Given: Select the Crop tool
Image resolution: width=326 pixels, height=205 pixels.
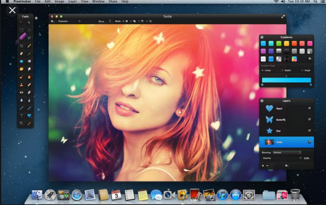Looking at the screenshot, I should 21,45.
